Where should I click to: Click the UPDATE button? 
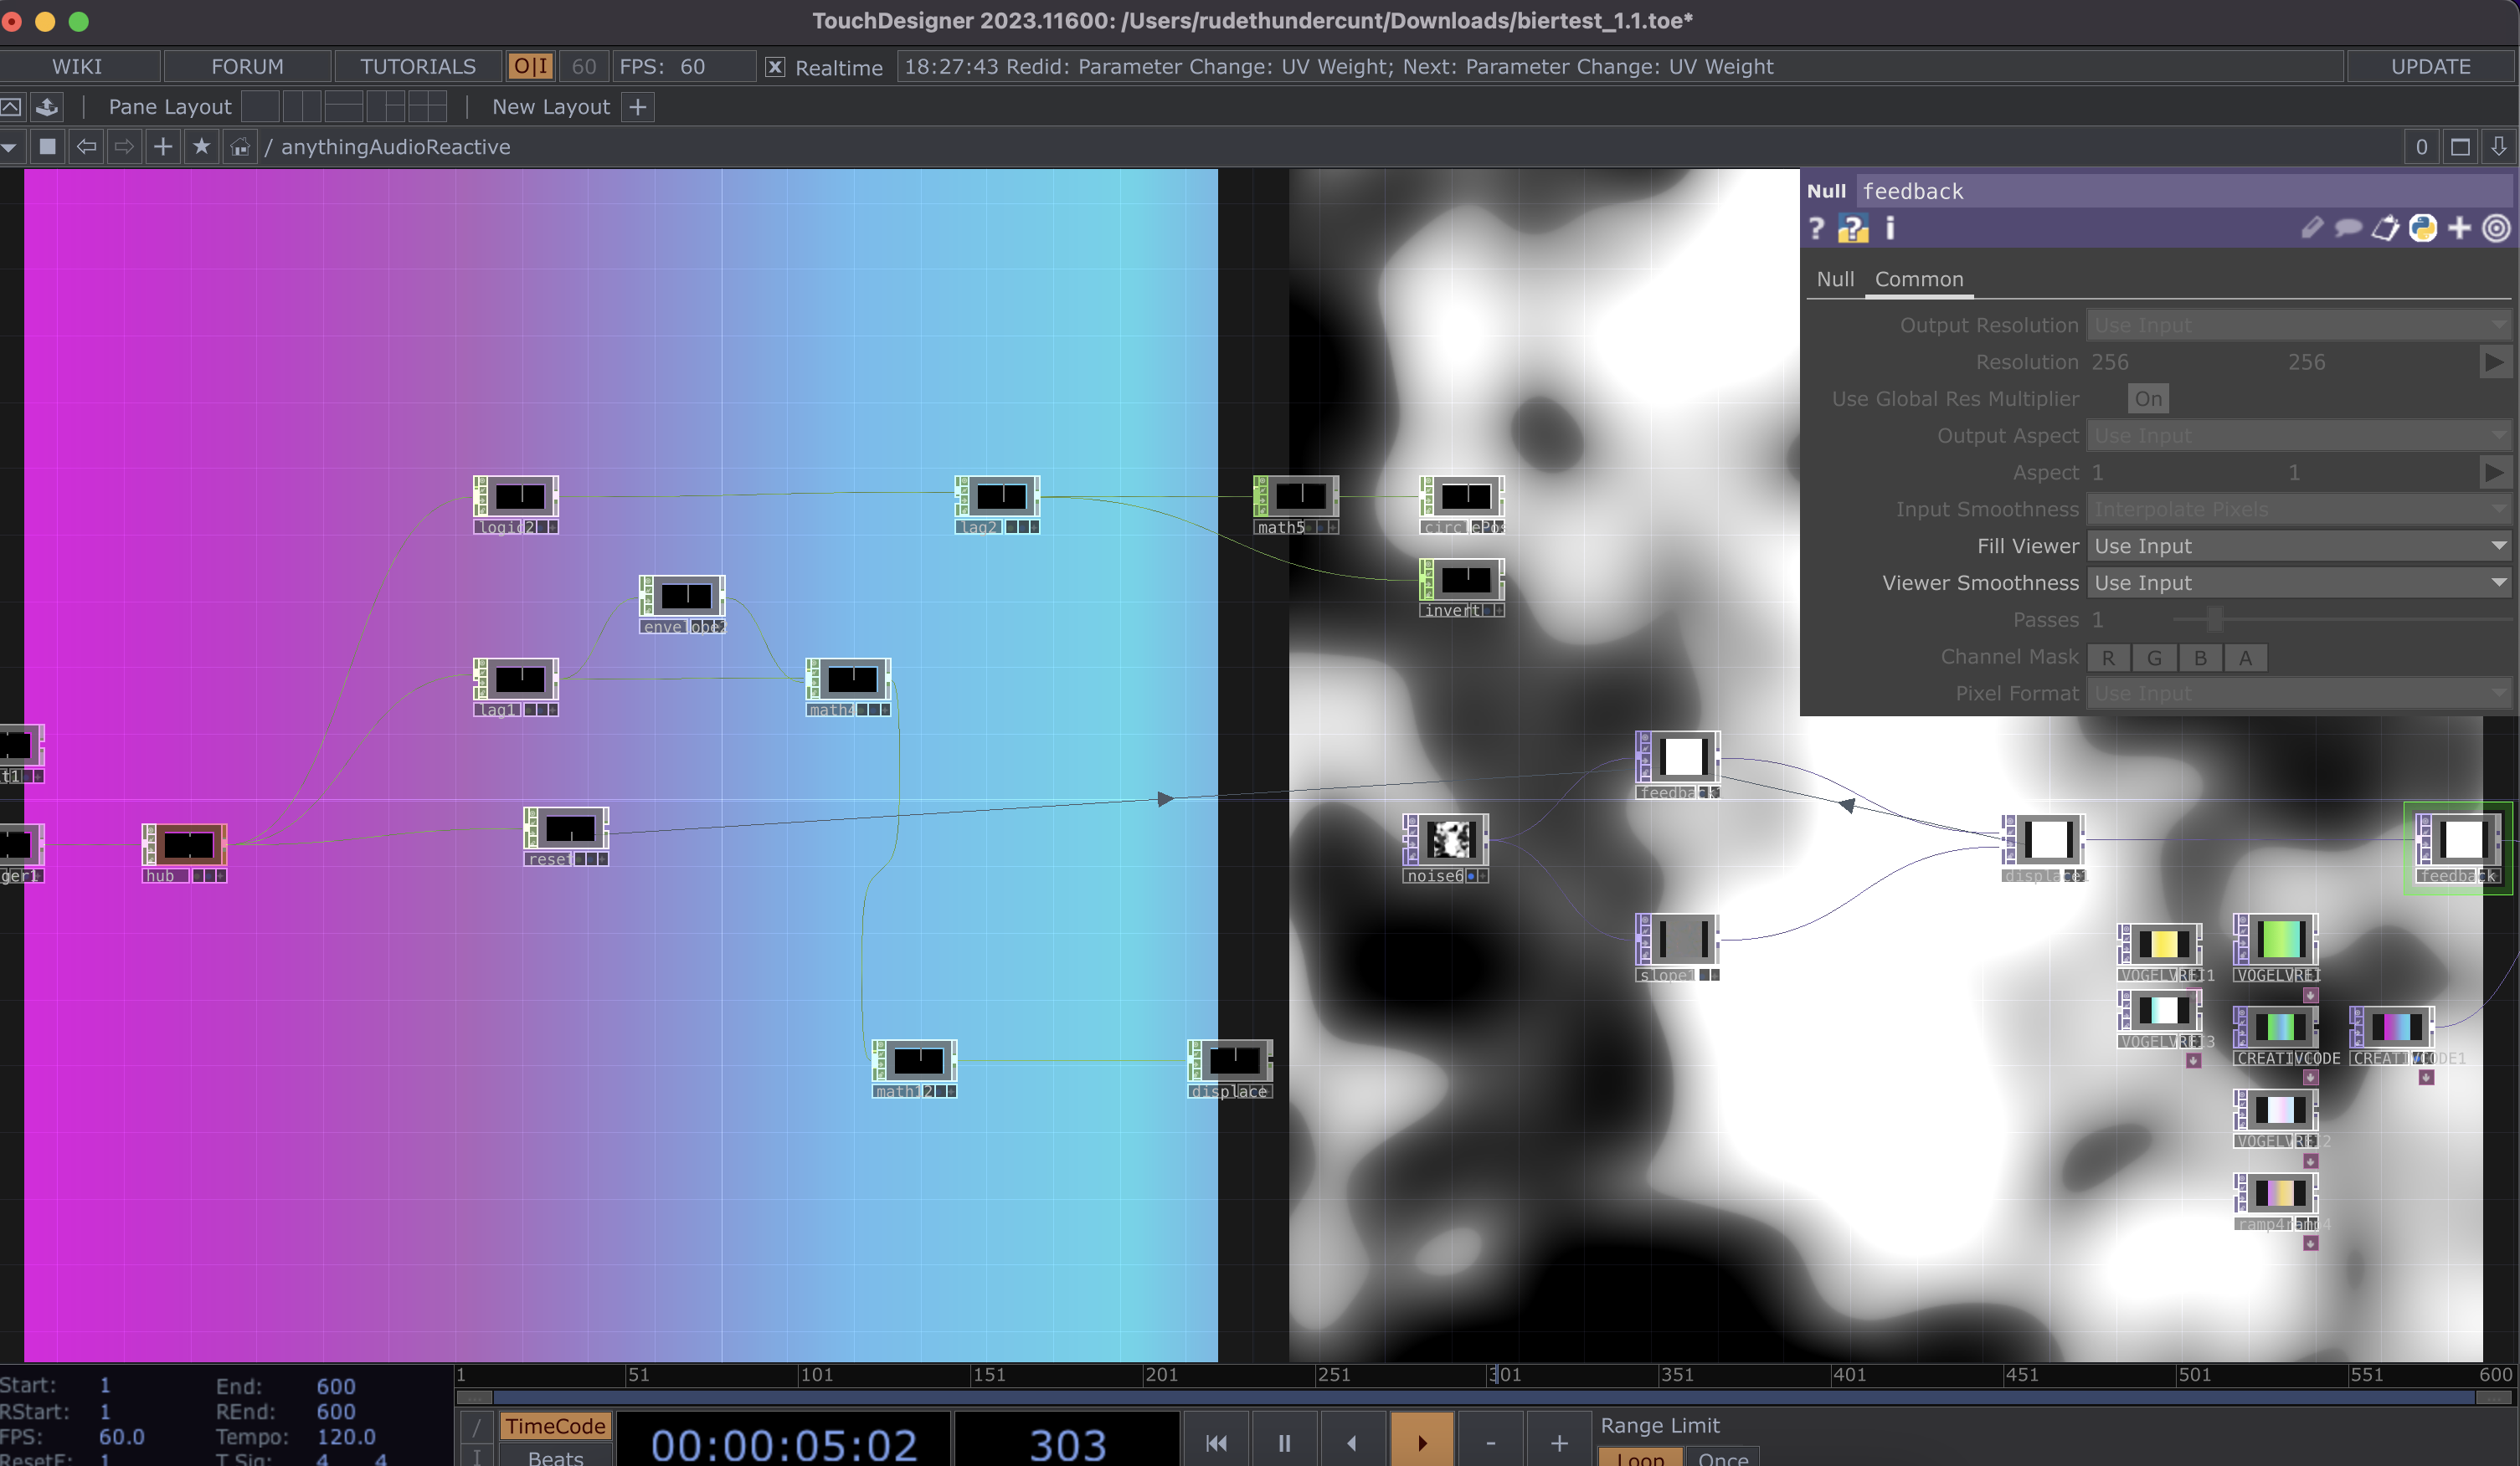(2430, 67)
